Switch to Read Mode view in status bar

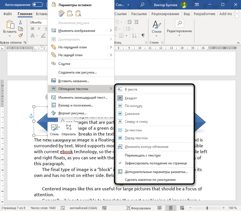[x=160, y=208]
